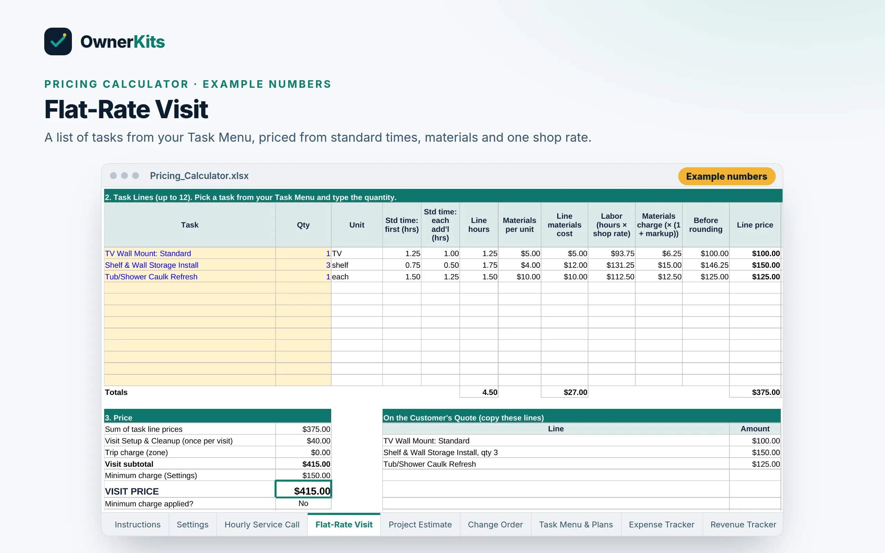This screenshot has height=553, width=885.
Task: Open the Instructions sheet tab
Action: click(138, 524)
